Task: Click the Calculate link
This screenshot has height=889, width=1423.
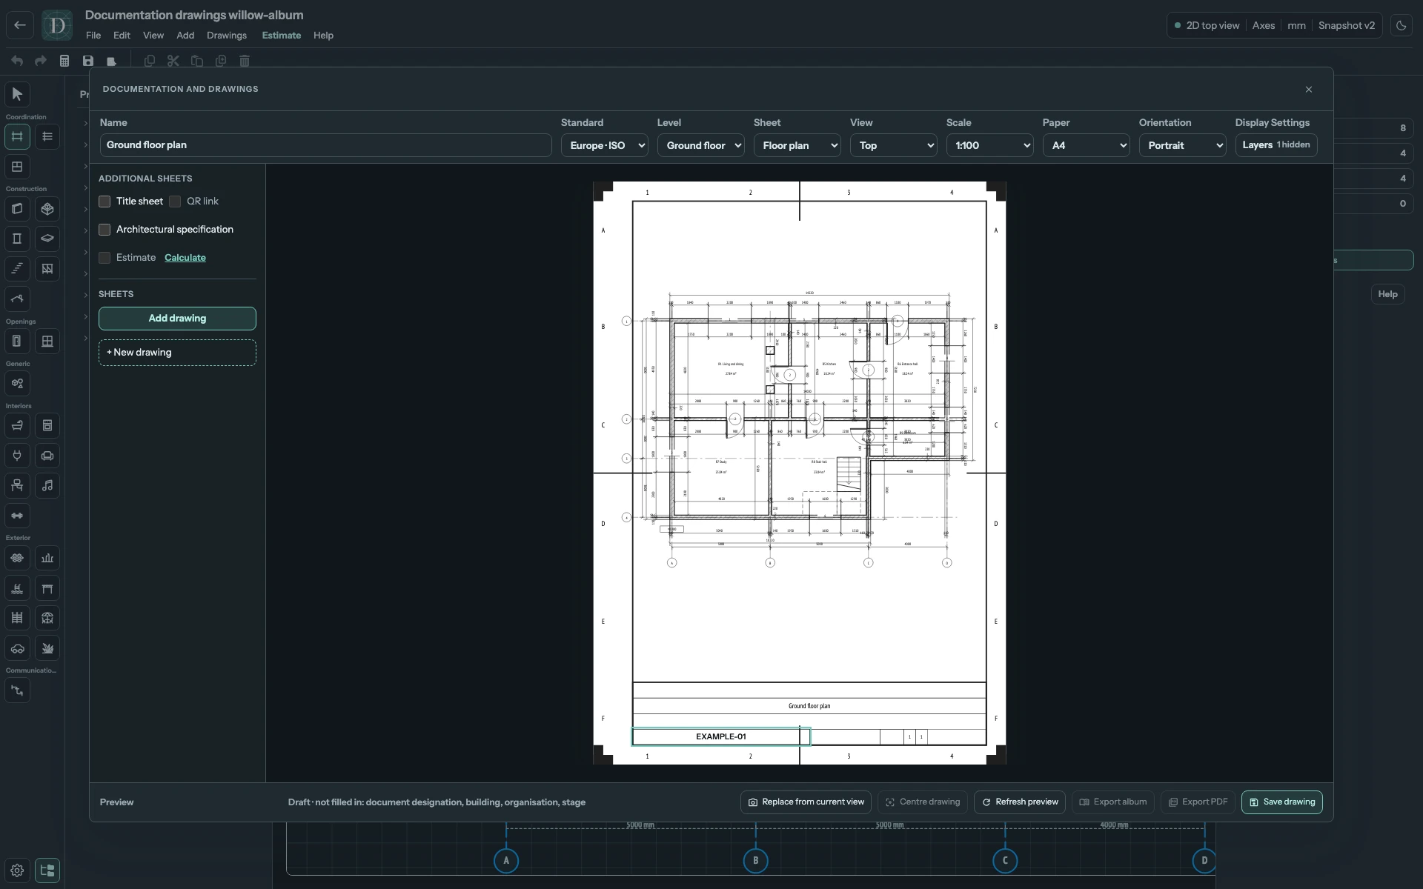Action: point(185,258)
